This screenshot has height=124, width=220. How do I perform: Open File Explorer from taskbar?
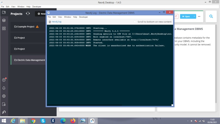[x=22, y=121]
